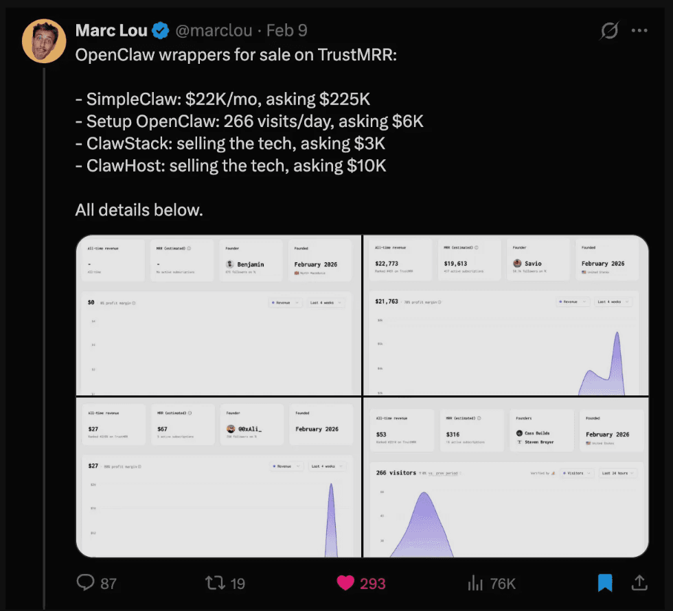Click Marc Lou's profile picture
The image size is (673, 611).
[x=43, y=41]
